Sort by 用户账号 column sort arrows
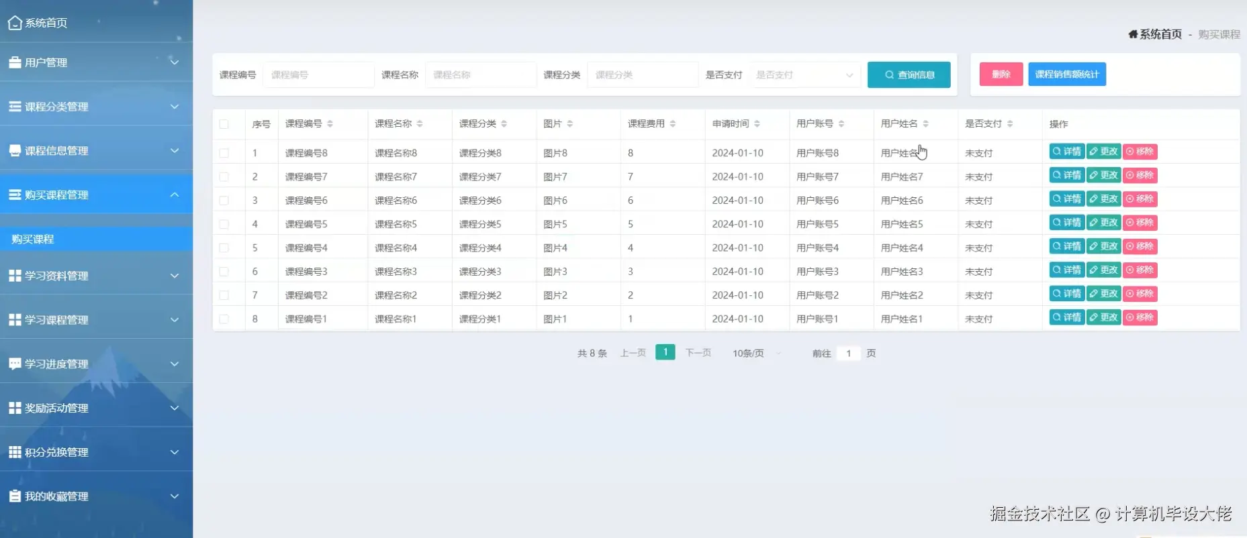This screenshot has height=538, width=1247. tap(841, 124)
